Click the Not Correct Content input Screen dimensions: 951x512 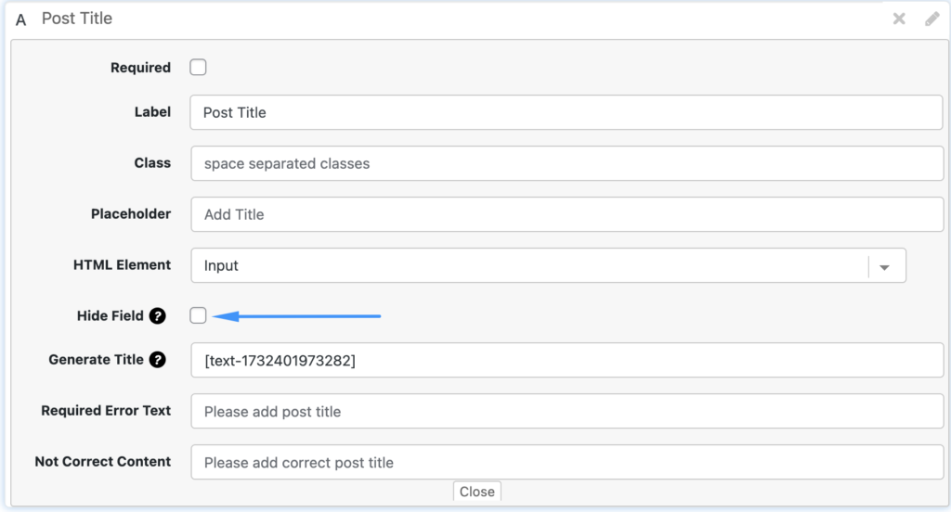(567, 462)
